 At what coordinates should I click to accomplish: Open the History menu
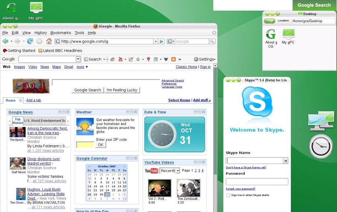[40, 33]
